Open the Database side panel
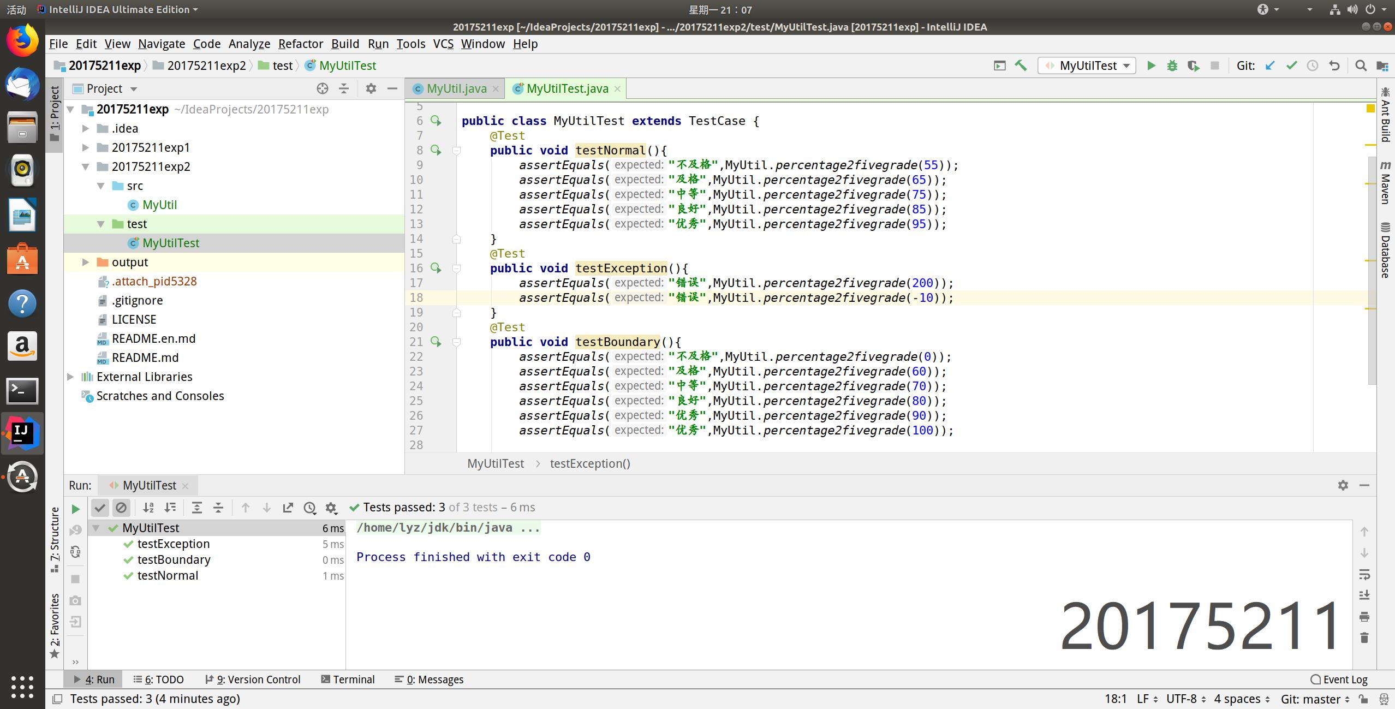Image resolution: width=1395 pixels, height=709 pixels. point(1385,250)
